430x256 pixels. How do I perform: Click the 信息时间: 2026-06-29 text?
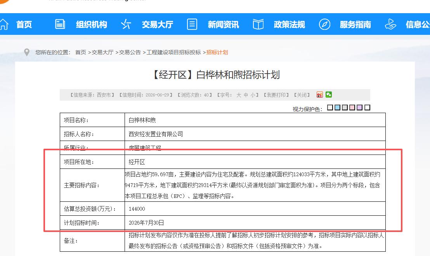click(x=146, y=95)
